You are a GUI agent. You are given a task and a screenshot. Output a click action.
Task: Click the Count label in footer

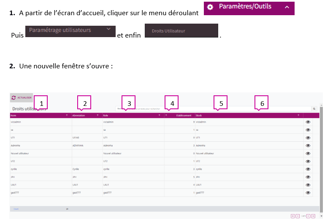(16, 209)
